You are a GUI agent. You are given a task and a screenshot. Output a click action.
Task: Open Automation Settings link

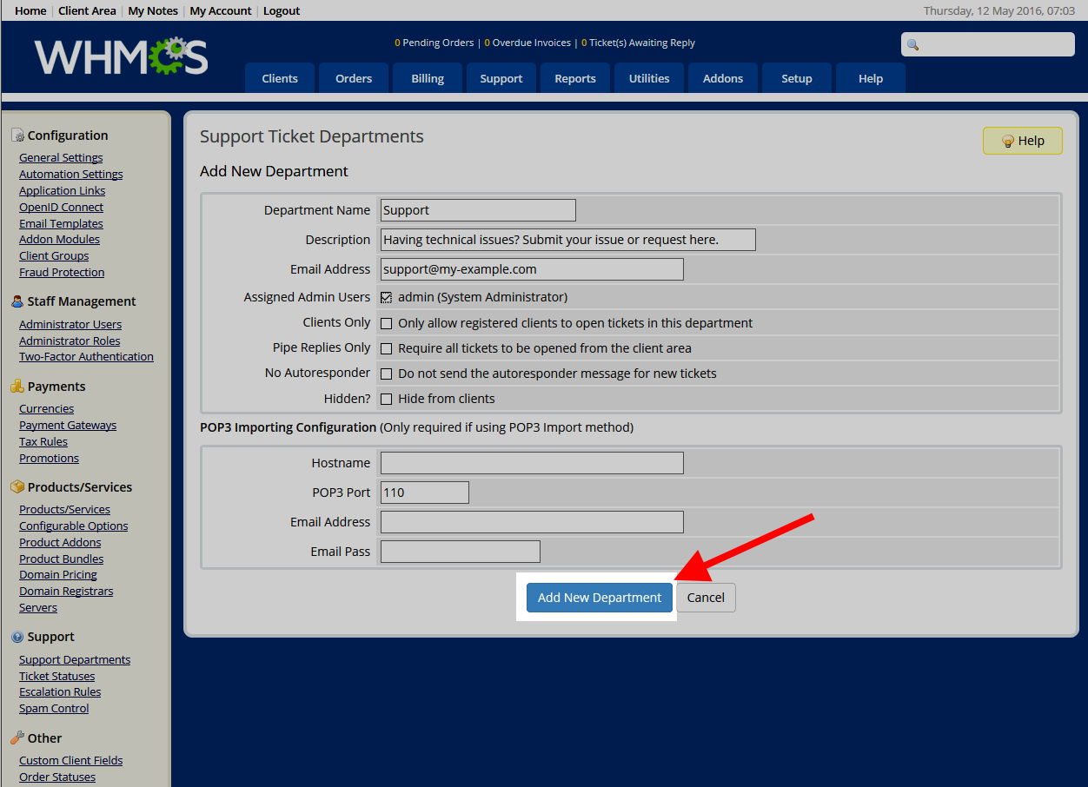tap(71, 175)
